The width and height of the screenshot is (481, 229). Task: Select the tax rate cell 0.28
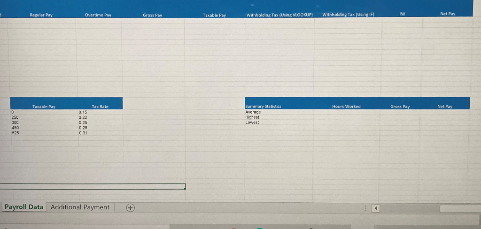[101, 128]
